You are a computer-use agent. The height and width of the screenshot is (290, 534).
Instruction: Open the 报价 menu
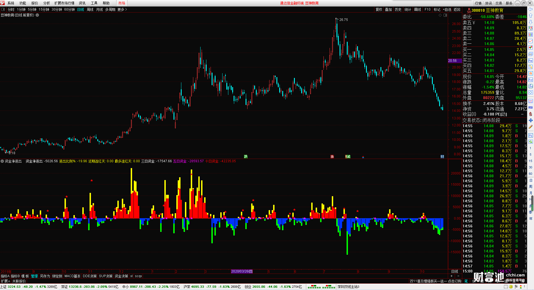[x=35, y=3]
